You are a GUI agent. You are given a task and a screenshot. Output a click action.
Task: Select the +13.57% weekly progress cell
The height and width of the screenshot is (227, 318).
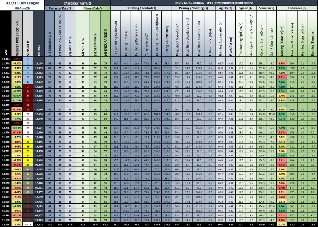pos(17,96)
